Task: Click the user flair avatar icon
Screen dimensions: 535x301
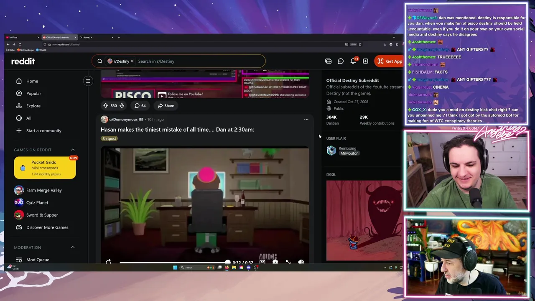Action: click(331, 150)
